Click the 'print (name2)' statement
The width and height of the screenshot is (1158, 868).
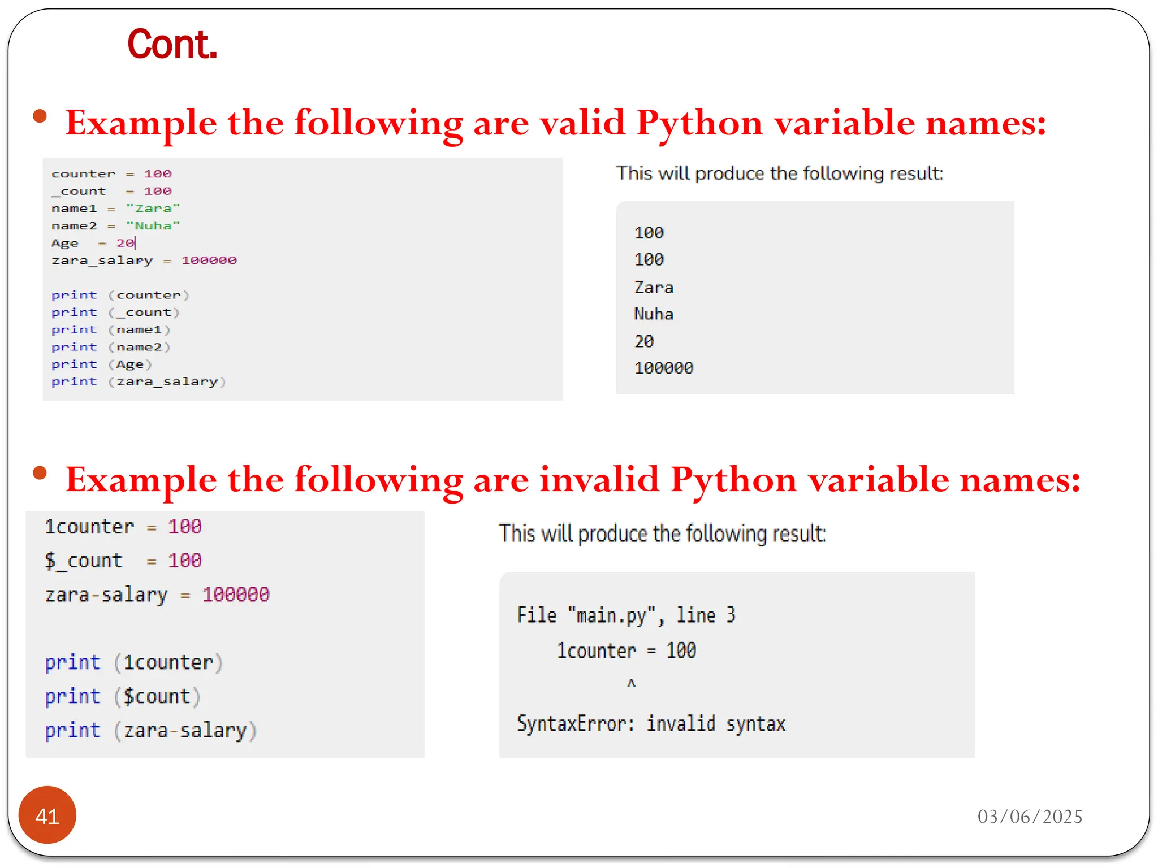point(111,347)
